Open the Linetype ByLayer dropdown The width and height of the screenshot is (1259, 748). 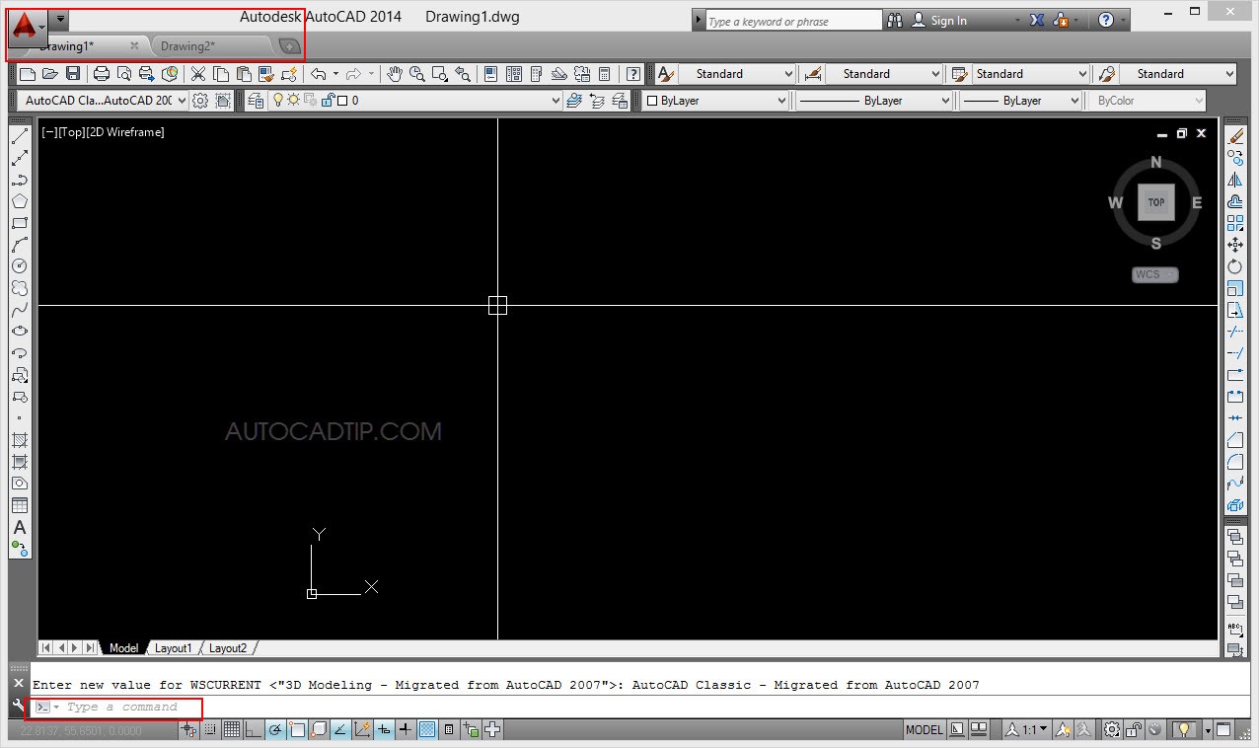tap(874, 101)
